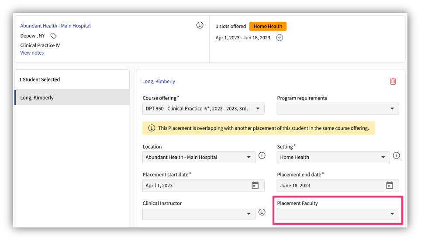The height and width of the screenshot is (241, 421).
Task: Open the Long, Kimberly student name link
Action: click(x=159, y=81)
